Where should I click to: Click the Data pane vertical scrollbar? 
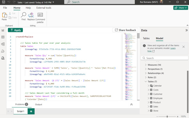(x=188, y=91)
